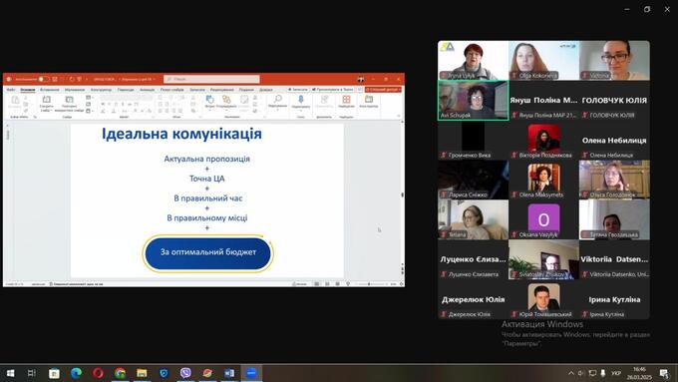Viewport: 678px width, 382px height.
Task: Open Viber from the Windows taskbar
Action: [x=185, y=372]
